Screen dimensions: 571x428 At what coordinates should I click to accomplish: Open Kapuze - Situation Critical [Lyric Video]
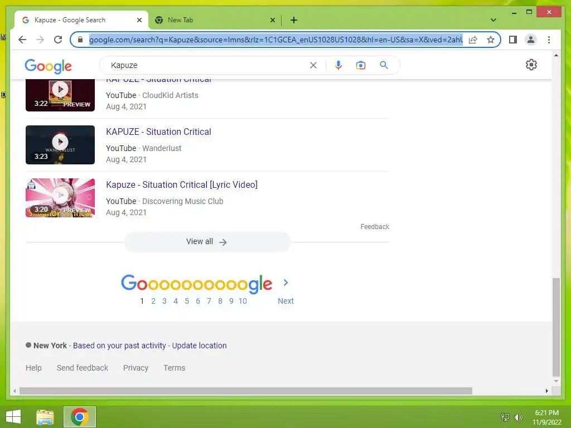182,184
